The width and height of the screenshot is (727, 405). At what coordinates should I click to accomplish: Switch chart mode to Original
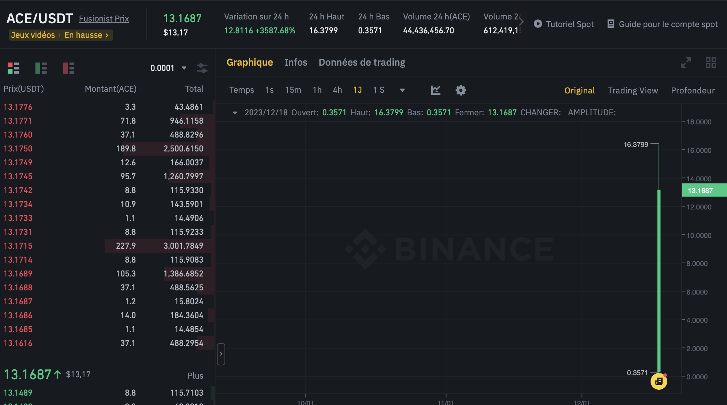click(x=579, y=91)
